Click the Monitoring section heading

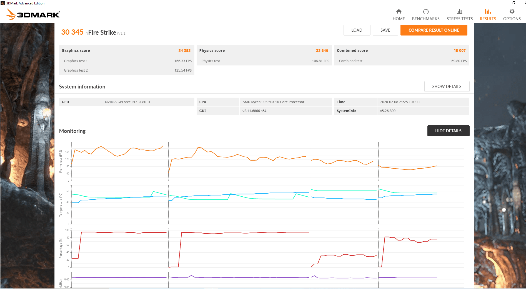[72, 131]
